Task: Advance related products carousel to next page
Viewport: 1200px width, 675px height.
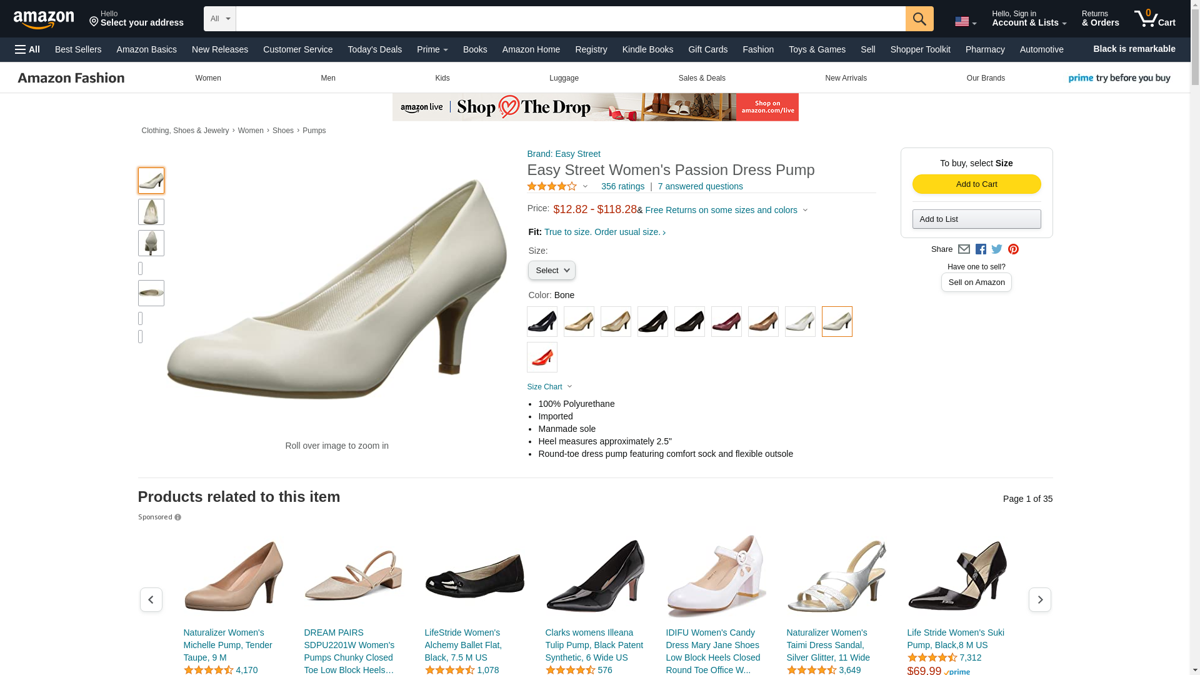Action: click(1040, 600)
